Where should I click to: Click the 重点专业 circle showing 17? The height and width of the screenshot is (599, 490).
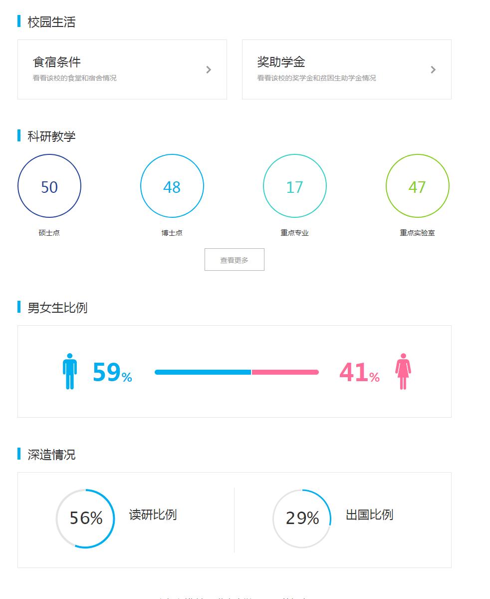tap(294, 185)
